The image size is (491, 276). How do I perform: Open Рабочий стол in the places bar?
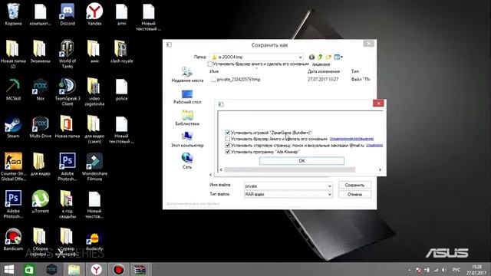[x=187, y=97]
